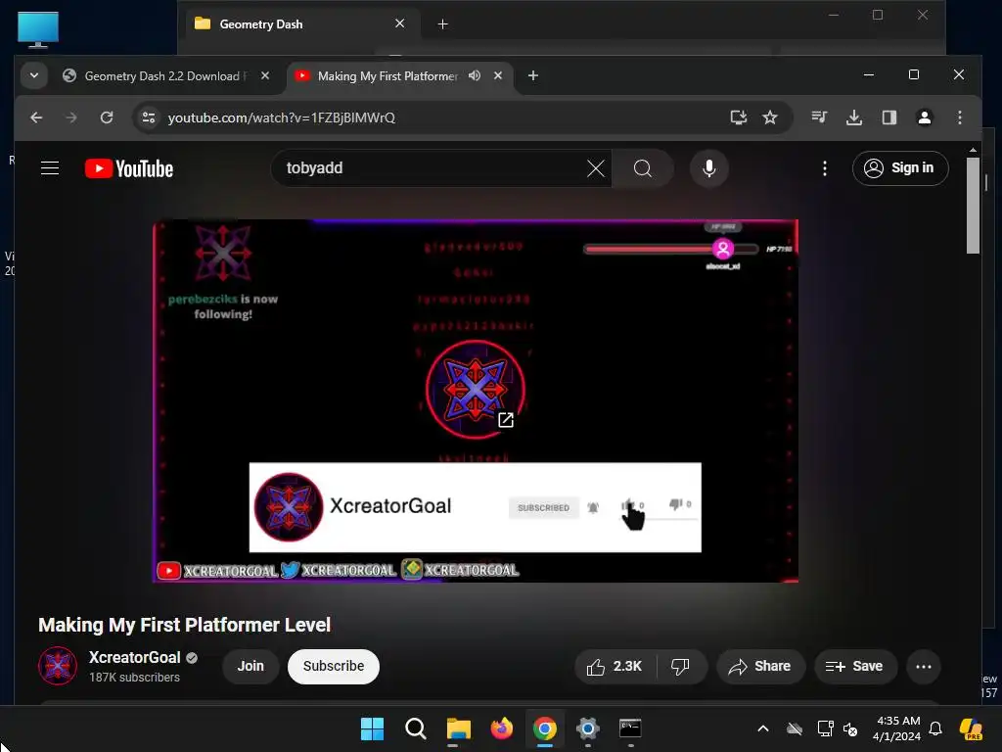Open File Explorer from the taskbar

point(458,728)
